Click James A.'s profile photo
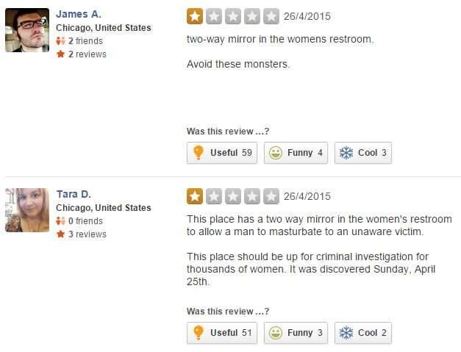The height and width of the screenshot is (352, 461). 27,30
